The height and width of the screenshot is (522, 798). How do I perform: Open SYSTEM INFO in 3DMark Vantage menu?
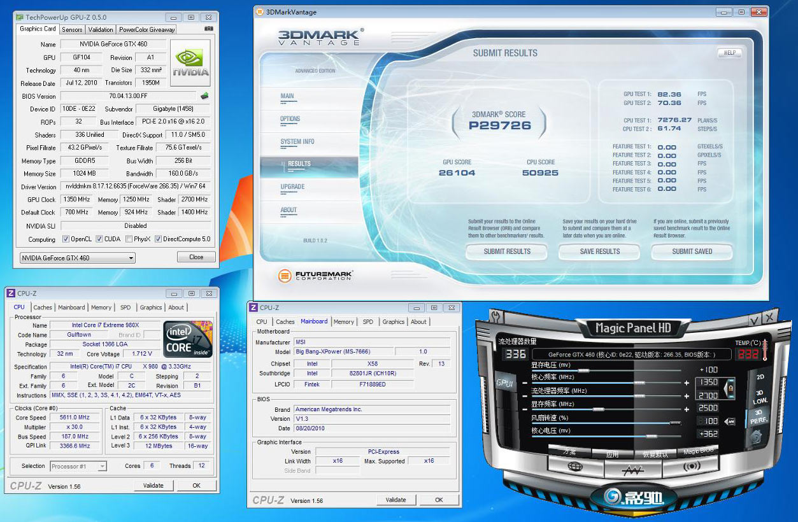(x=297, y=142)
